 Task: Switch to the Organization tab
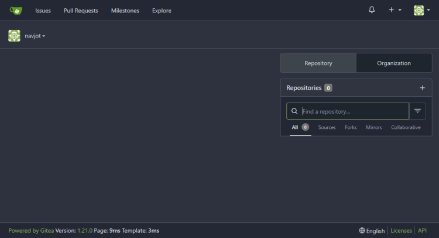(x=394, y=63)
